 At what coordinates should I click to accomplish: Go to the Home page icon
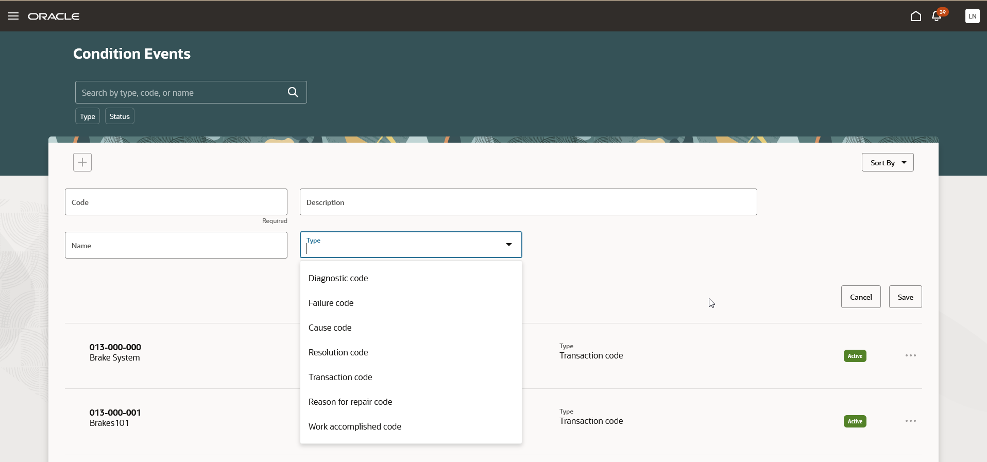[x=915, y=16]
